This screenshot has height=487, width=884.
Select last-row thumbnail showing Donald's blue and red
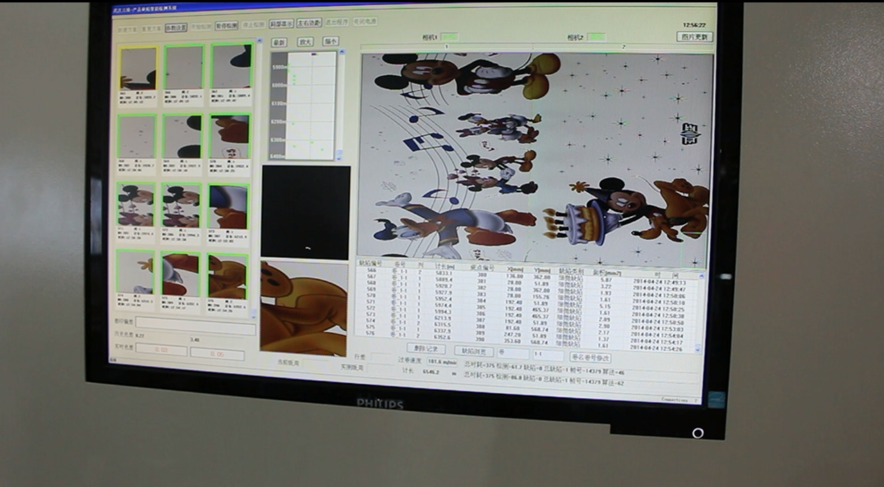tap(180, 274)
